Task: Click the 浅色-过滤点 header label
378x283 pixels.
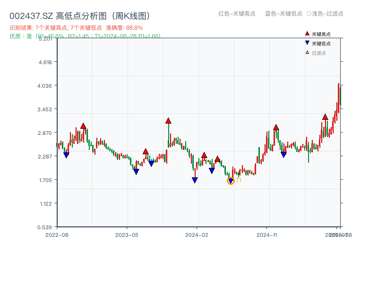Action: click(x=327, y=14)
